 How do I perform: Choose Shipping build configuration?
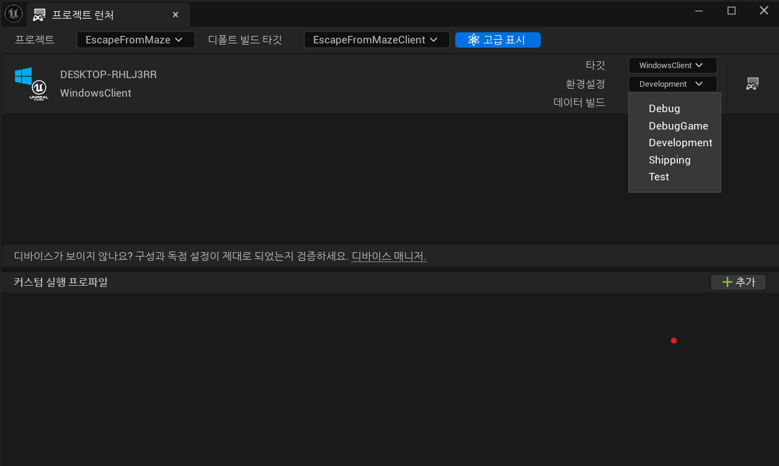click(x=675, y=160)
